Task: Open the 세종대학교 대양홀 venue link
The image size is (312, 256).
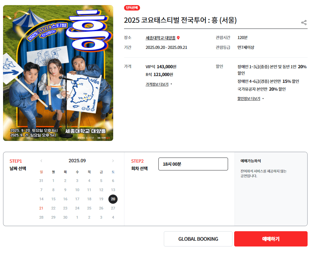Action: click(x=160, y=38)
